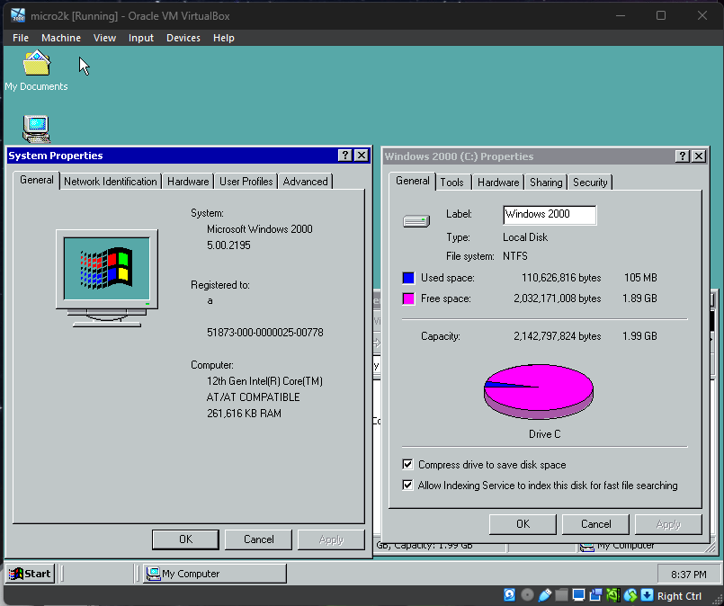Click the Drive C pie chart
Screen dimensions: 724x606
click(x=539, y=391)
